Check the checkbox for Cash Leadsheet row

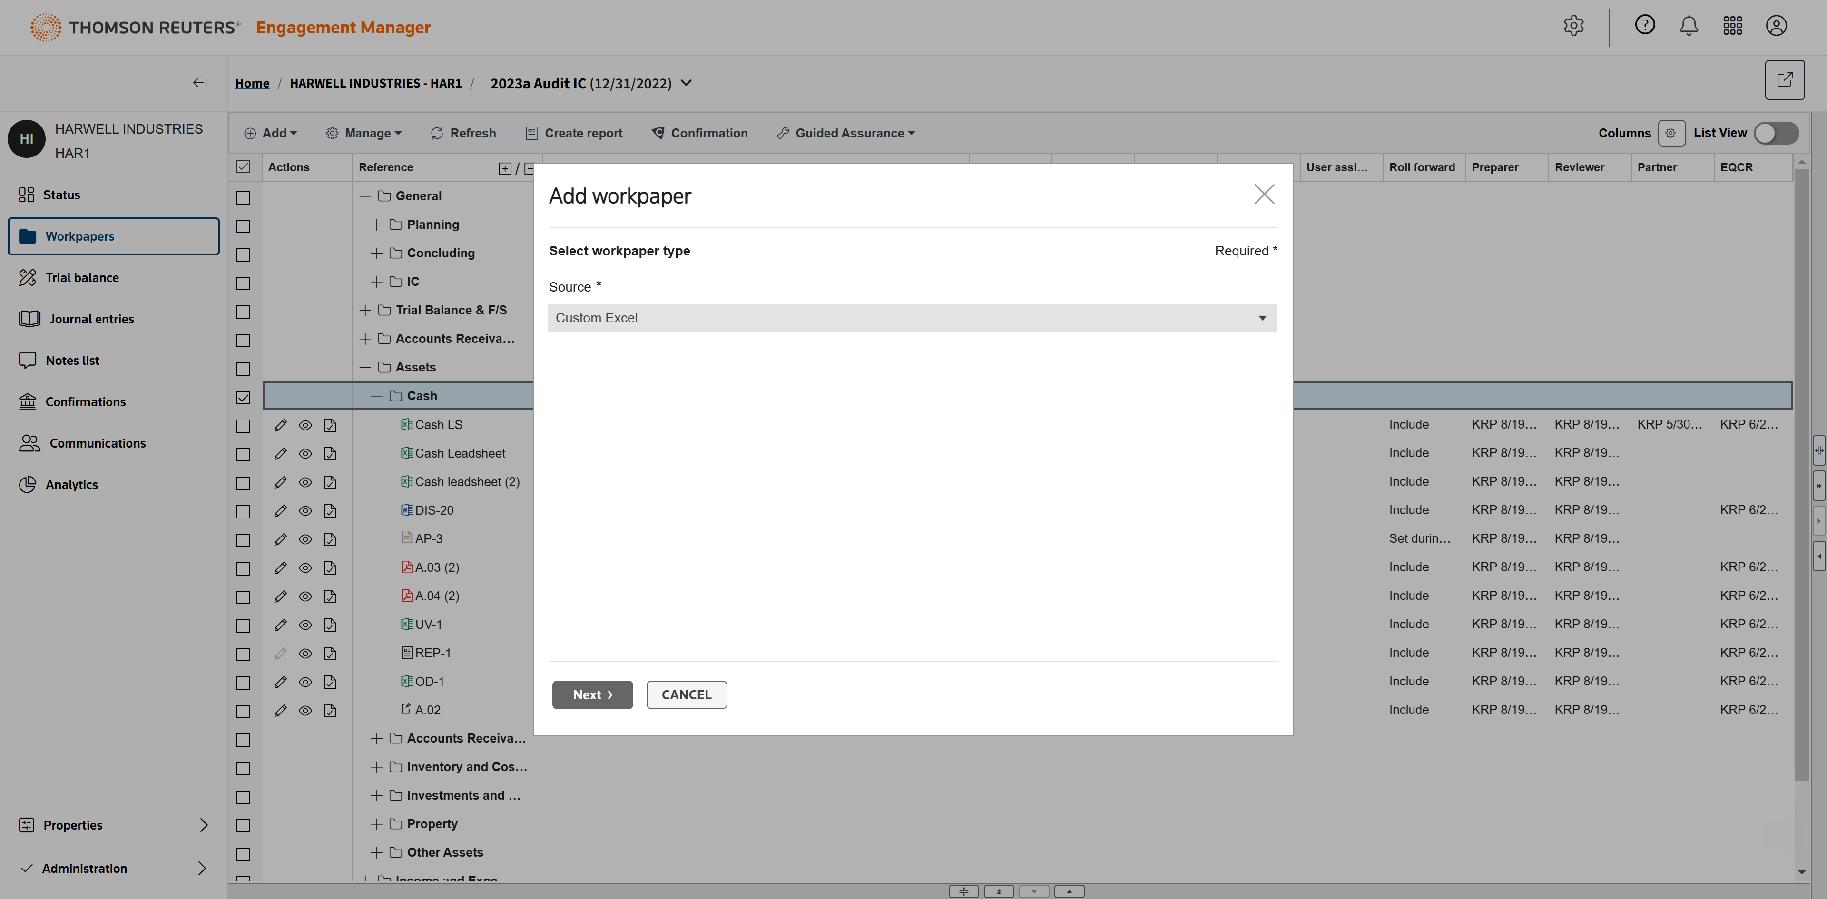point(243,454)
